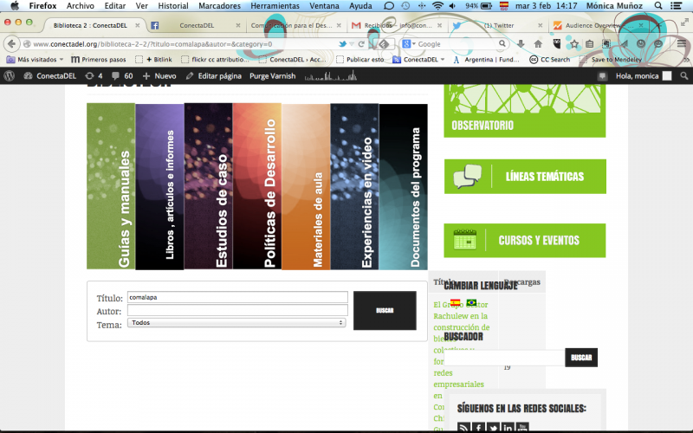693x433 pixels.
Task: Click the BUSCAR button in library form
Action: pyautogui.click(x=385, y=310)
